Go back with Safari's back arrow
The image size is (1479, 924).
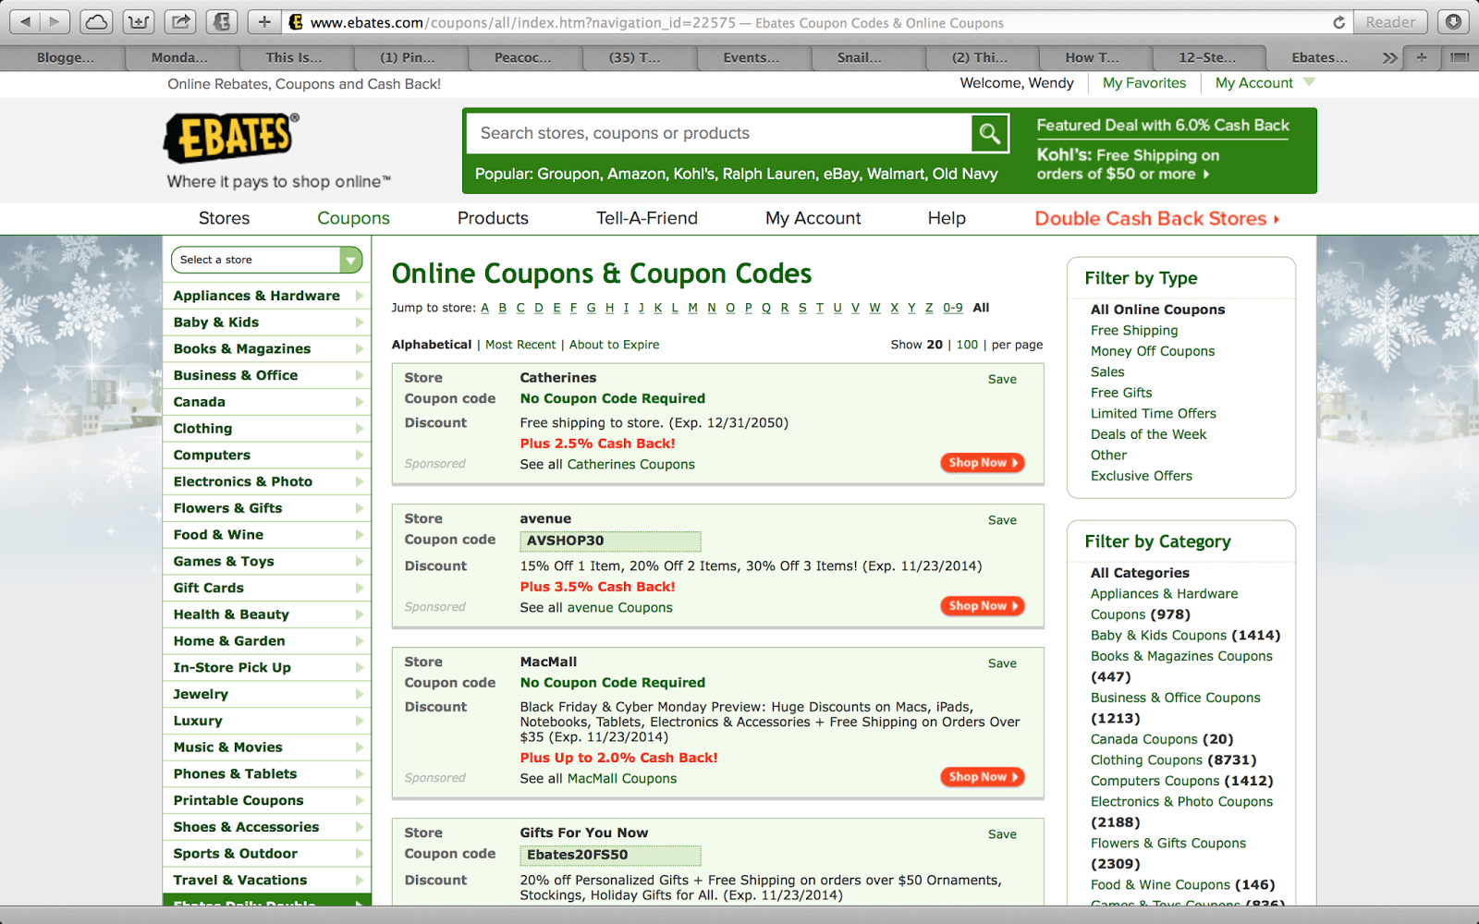click(x=24, y=21)
